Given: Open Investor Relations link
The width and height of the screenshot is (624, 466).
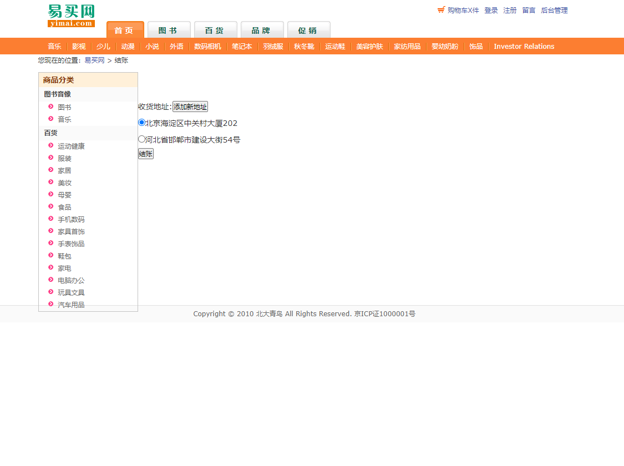Looking at the screenshot, I should point(524,47).
